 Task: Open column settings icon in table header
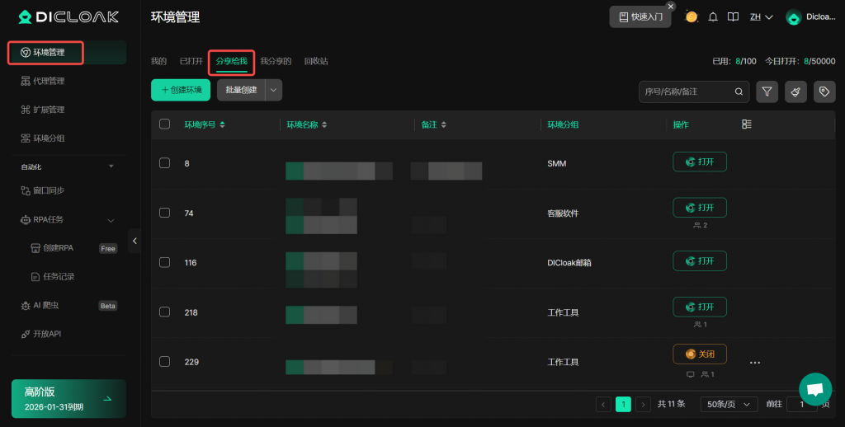(747, 124)
